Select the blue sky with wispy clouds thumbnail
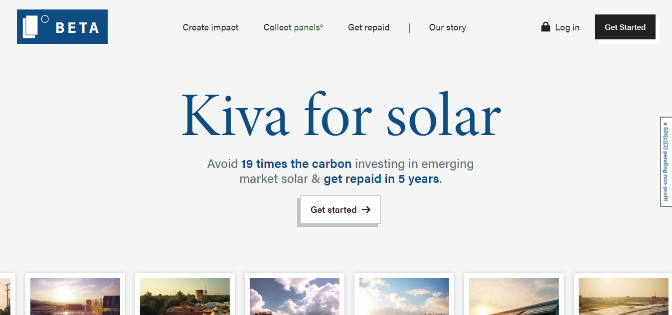672x315 pixels. coord(404,298)
